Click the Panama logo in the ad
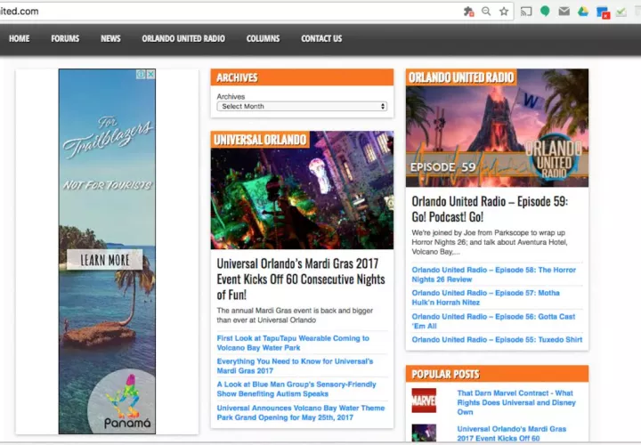 126,402
